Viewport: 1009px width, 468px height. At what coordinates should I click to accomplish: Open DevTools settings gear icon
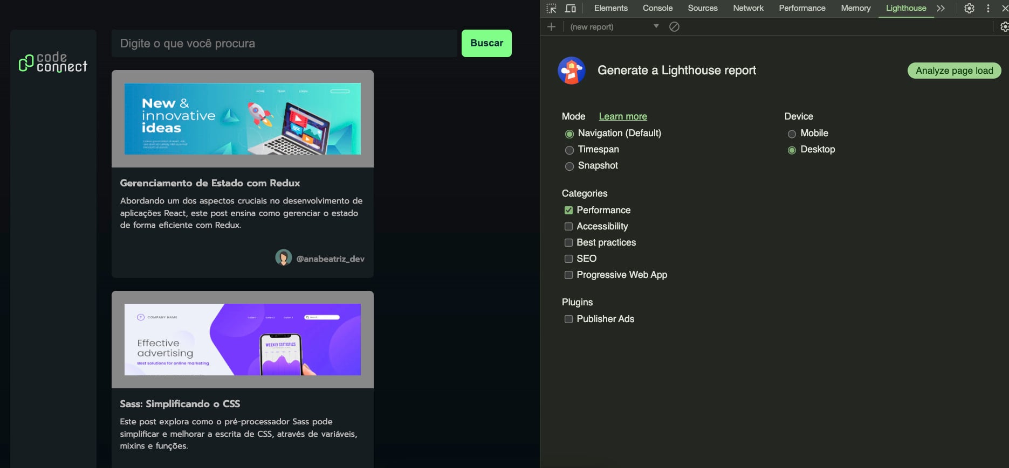point(969,9)
